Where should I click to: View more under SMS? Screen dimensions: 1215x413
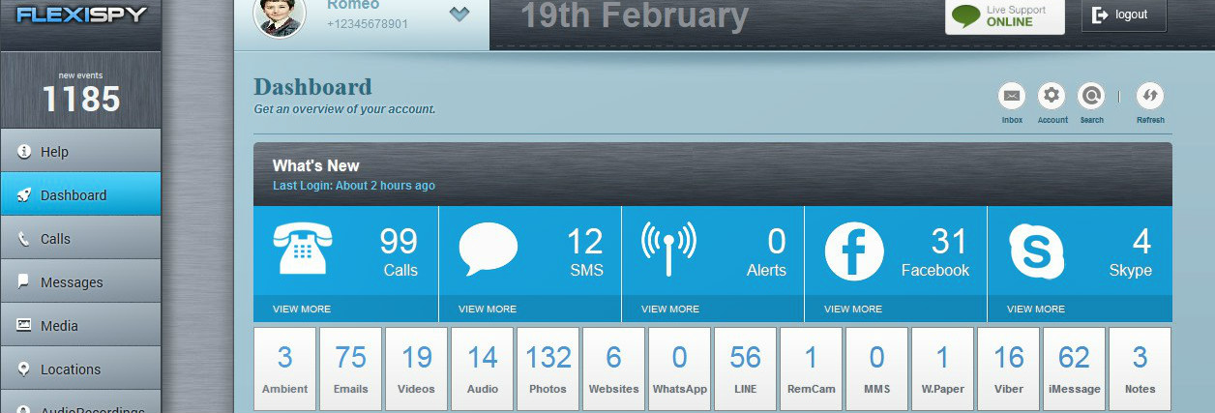click(x=488, y=310)
